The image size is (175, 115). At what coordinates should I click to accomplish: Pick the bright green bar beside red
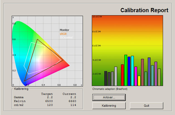click(x=126, y=70)
